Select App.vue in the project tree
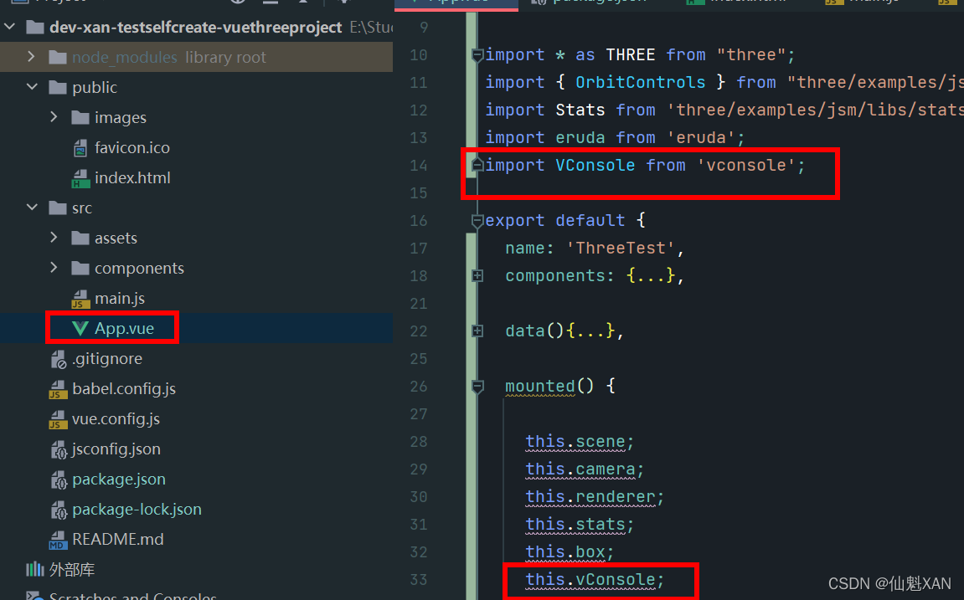Viewport: 964px width, 600px height. point(124,329)
